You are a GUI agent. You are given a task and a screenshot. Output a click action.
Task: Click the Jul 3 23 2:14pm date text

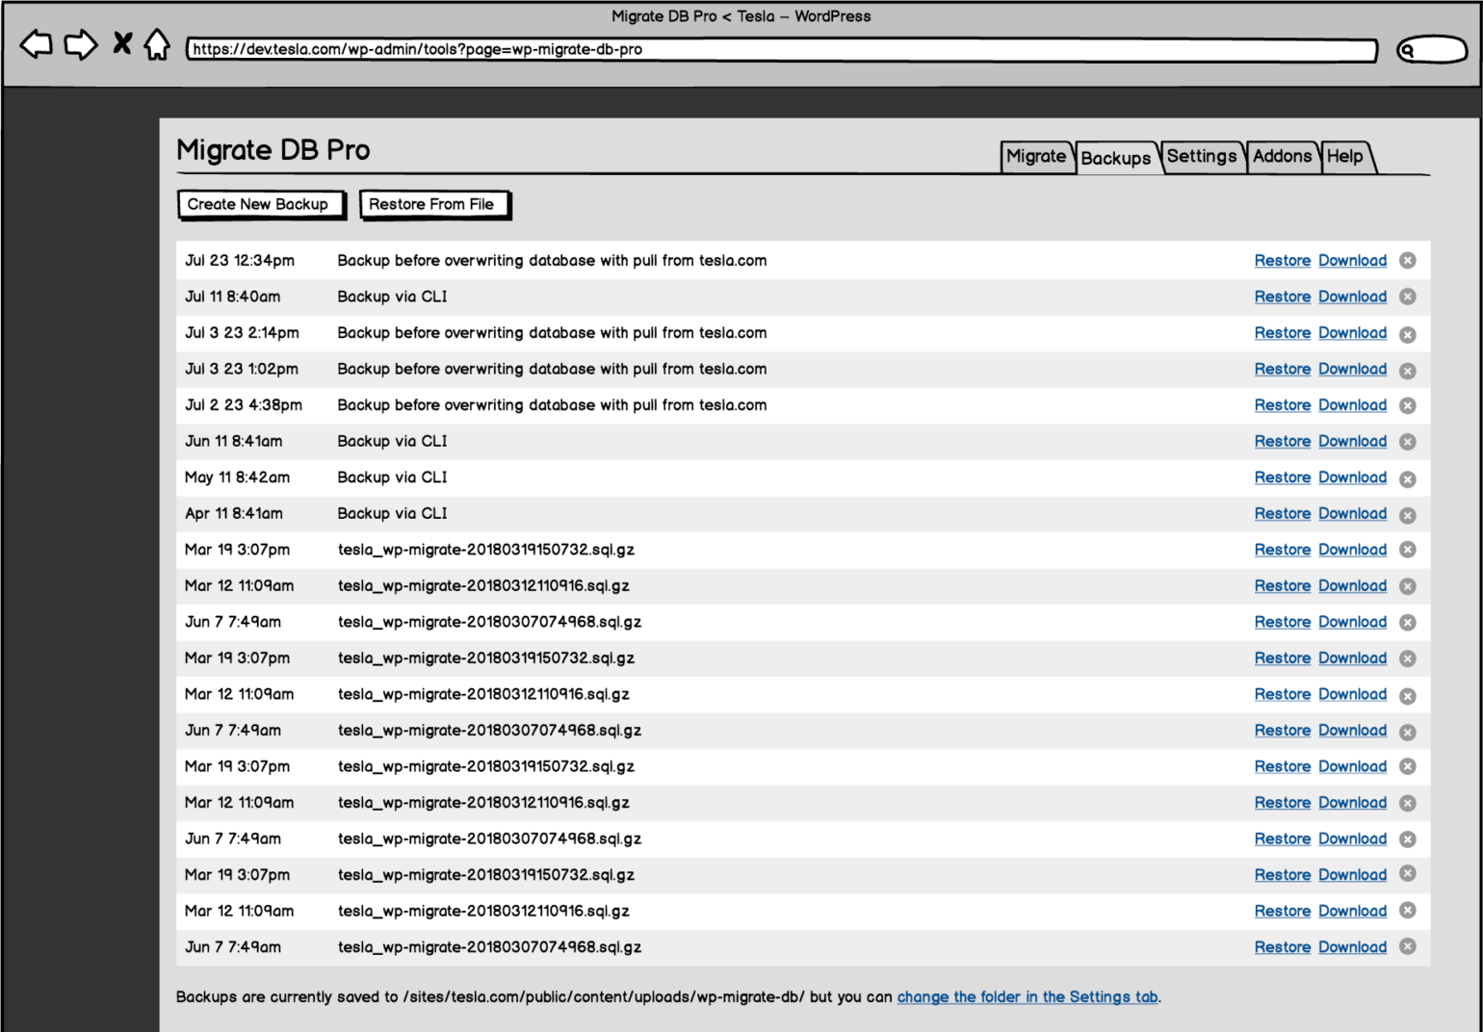[242, 333]
